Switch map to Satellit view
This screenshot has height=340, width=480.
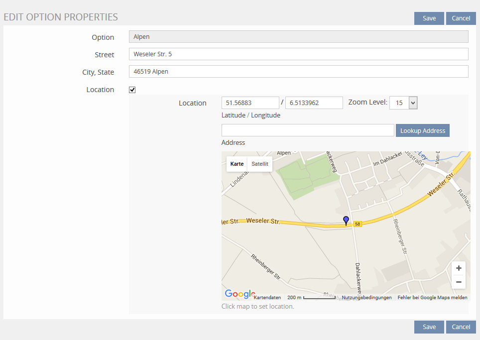[x=259, y=164]
